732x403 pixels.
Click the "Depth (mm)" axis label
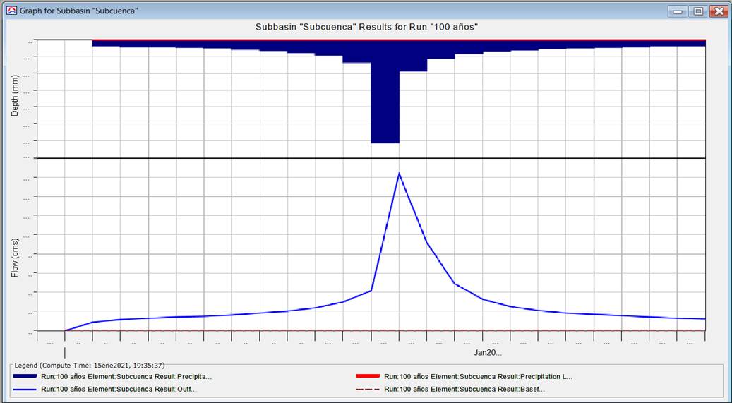click(15, 98)
